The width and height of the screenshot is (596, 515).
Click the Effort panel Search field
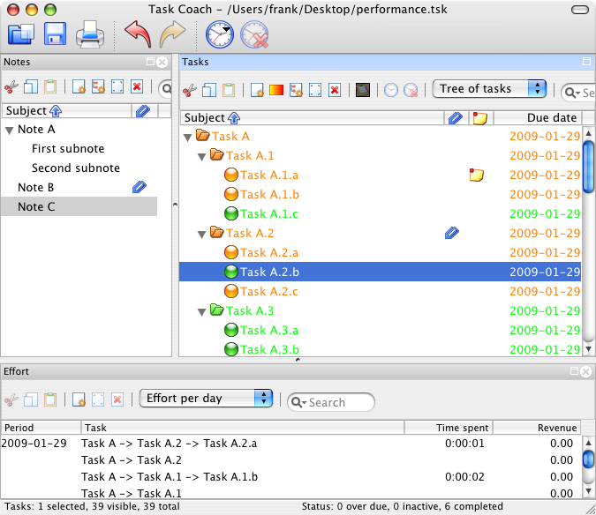point(331,402)
